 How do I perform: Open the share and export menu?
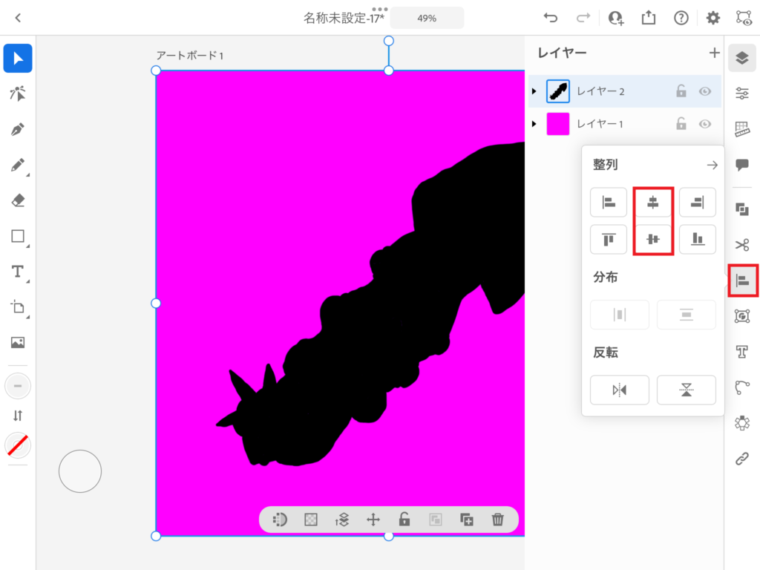[649, 18]
